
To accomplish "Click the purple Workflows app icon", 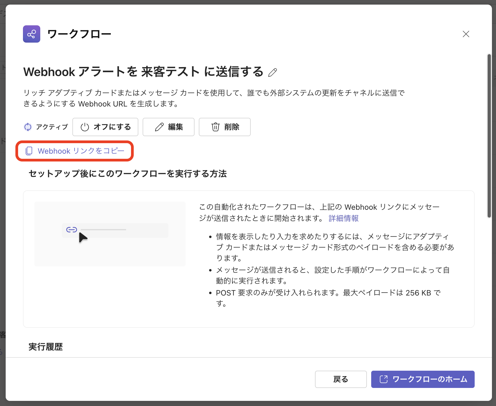I will [32, 34].
